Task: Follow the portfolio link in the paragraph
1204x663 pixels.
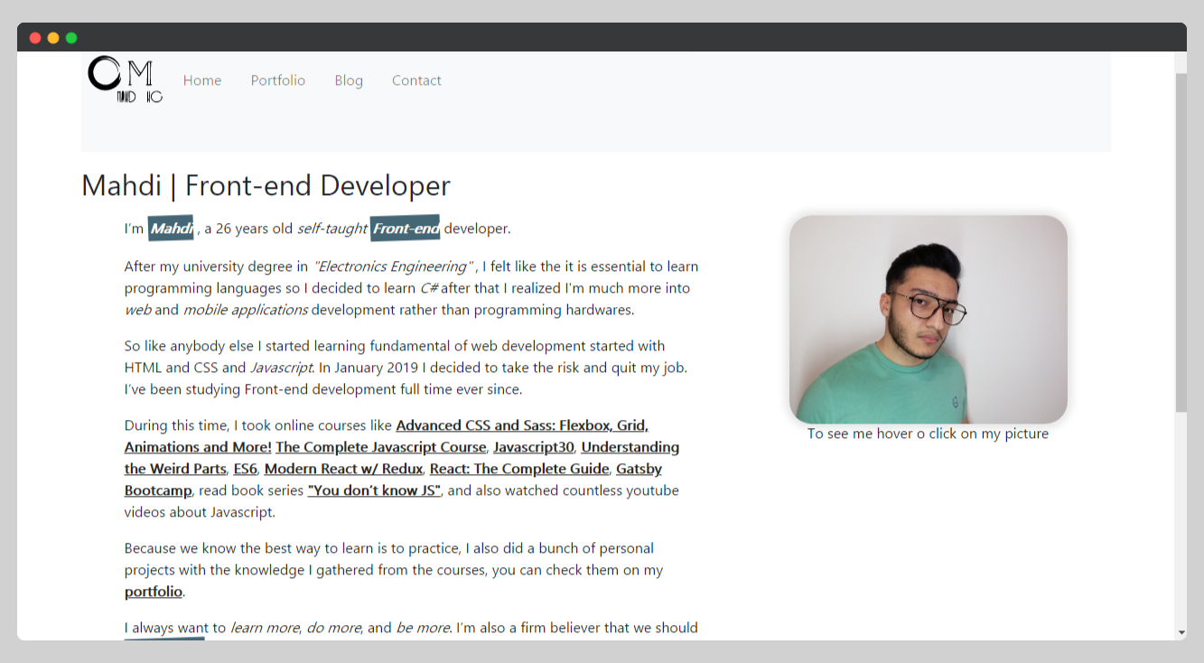Action: [154, 593]
